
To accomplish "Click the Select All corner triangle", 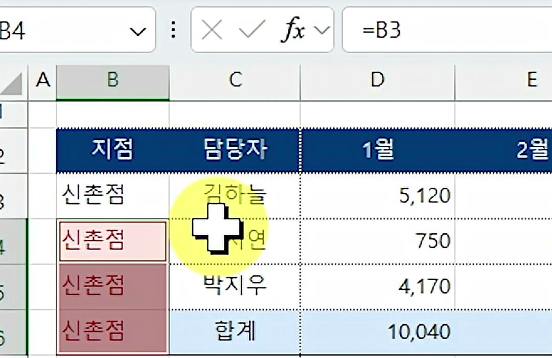I will (x=12, y=83).
